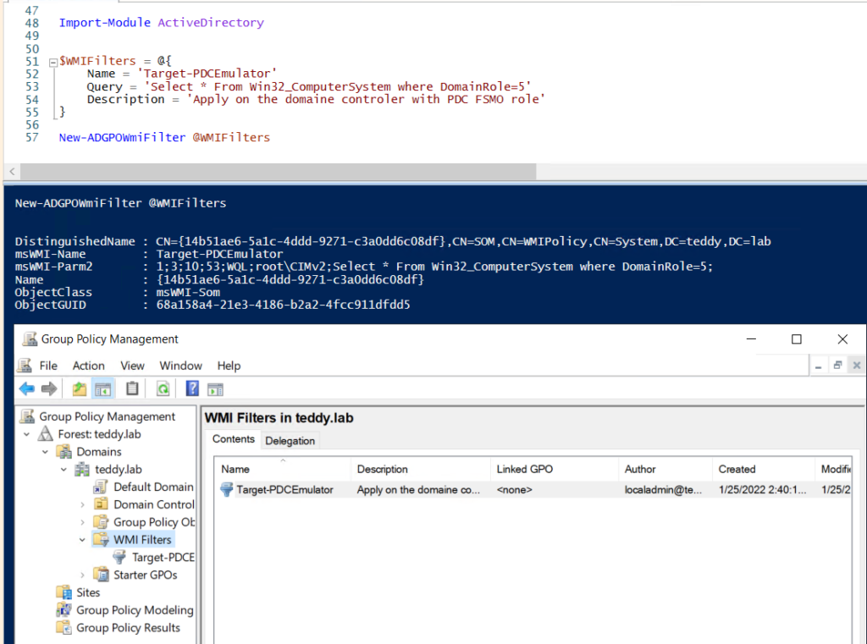The width and height of the screenshot is (867, 644).
Task: Select Group Policy Management root node
Action: 107,416
